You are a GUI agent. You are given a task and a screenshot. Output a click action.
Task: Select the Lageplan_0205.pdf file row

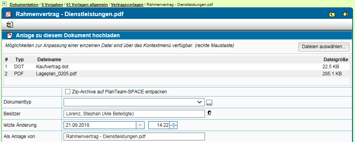(177, 74)
